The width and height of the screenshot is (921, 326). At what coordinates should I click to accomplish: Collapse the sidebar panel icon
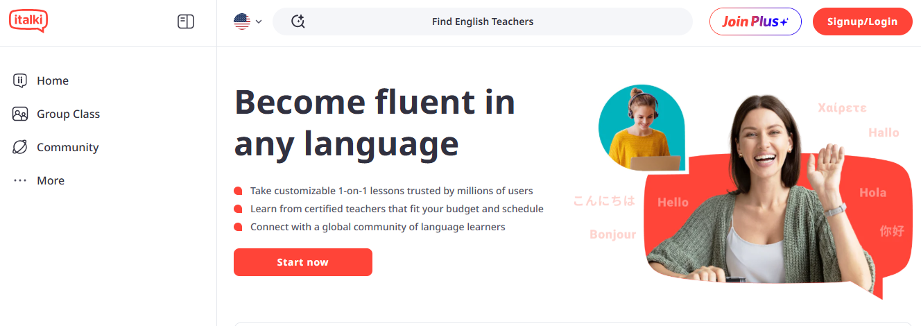186,22
